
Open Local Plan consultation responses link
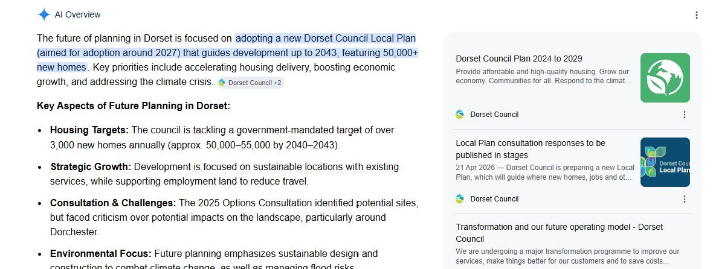(530, 149)
